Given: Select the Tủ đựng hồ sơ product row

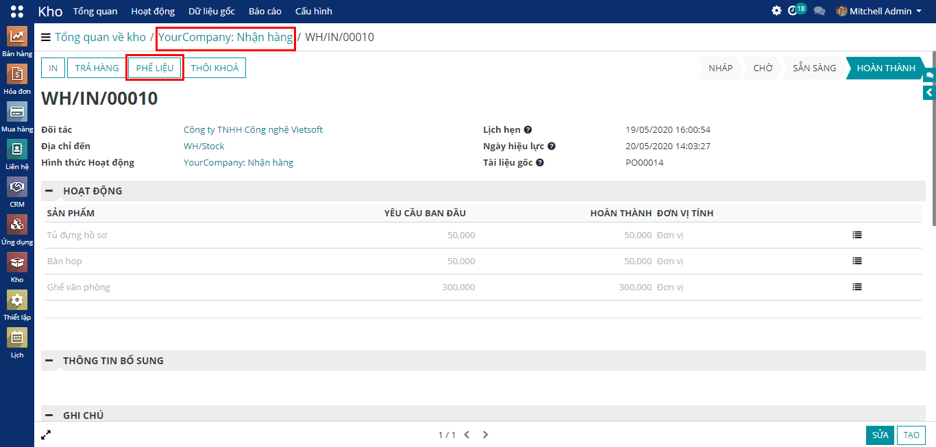Looking at the screenshot, I should point(483,235).
